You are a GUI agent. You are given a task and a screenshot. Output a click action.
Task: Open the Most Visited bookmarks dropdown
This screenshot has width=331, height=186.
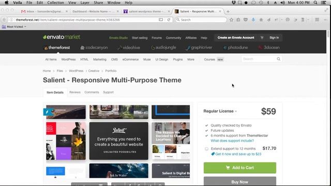point(14,27)
